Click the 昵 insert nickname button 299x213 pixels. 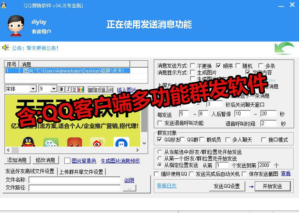click(91, 89)
